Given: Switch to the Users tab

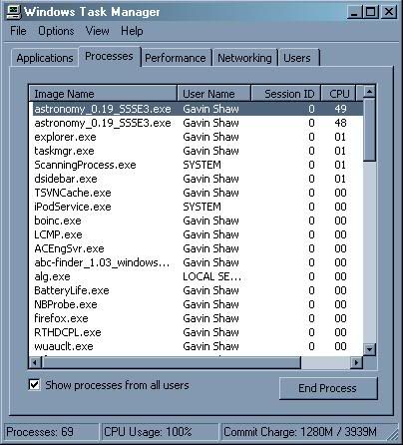Looking at the screenshot, I should coord(298,58).
